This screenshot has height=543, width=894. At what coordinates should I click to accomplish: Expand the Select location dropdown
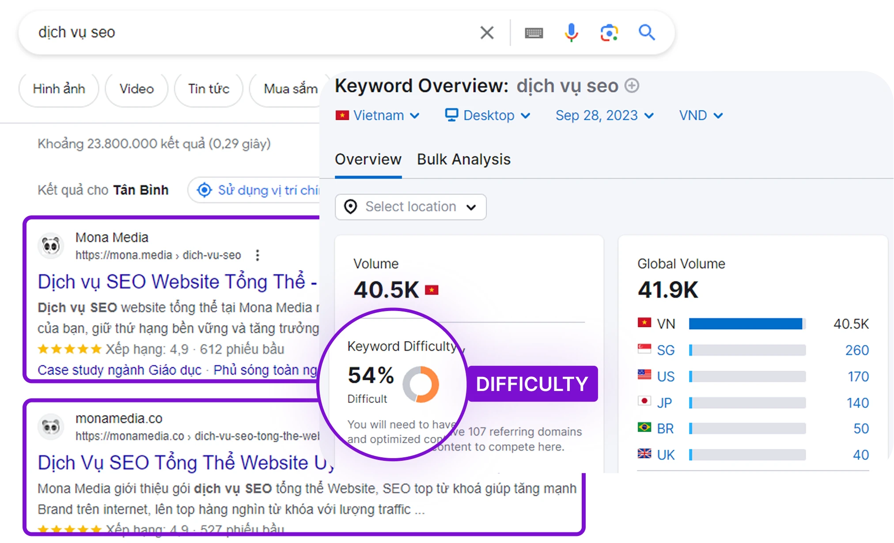411,207
